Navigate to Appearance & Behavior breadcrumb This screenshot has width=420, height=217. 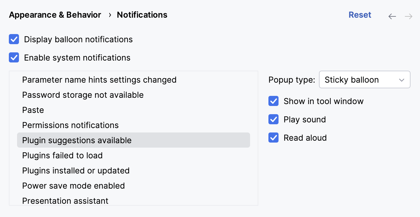[x=55, y=15]
